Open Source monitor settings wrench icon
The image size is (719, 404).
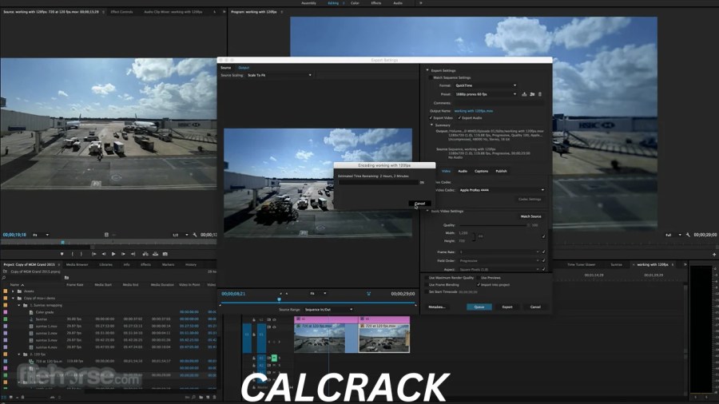click(x=195, y=235)
